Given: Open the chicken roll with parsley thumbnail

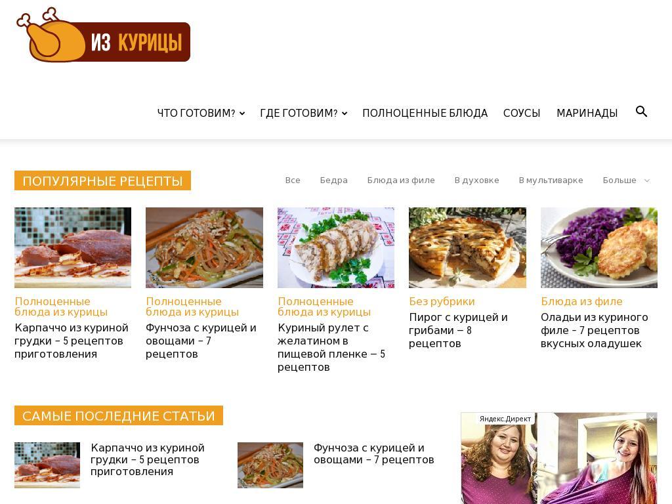Looking at the screenshot, I should point(335,247).
